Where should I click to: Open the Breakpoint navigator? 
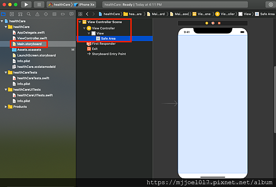(x=63, y=14)
